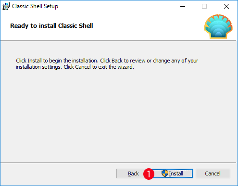
Task: Click the red number 1 badge
Action: pyautogui.click(x=149, y=174)
